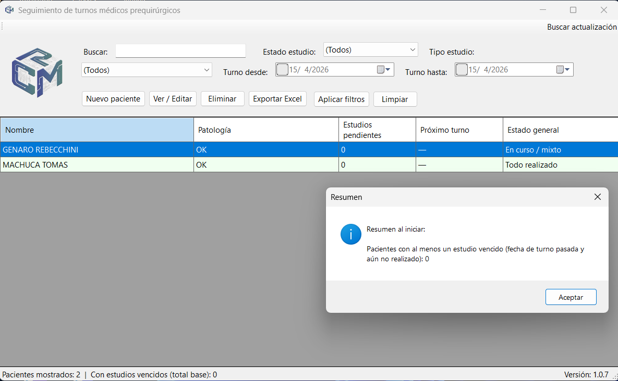Screen dimensions: 618x381
Task: Open calendar picker for Turno hasta
Action: pos(563,70)
